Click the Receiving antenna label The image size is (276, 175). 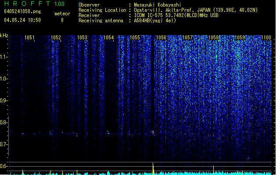point(101,21)
